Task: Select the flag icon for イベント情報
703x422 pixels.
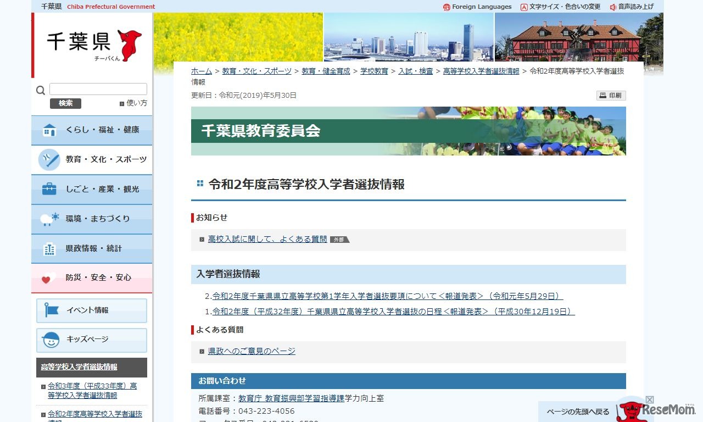Action: pos(51,310)
